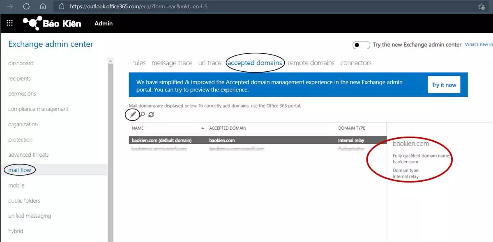Open mobile in the sidebar
The height and width of the screenshot is (242, 493).
[x=16, y=185]
